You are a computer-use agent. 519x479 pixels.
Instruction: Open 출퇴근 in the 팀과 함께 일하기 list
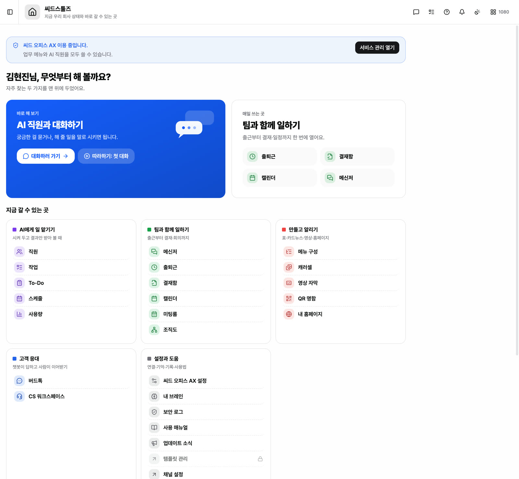tap(206, 267)
